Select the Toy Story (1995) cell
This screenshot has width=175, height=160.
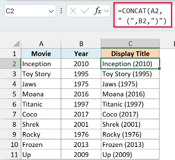click(x=130, y=74)
